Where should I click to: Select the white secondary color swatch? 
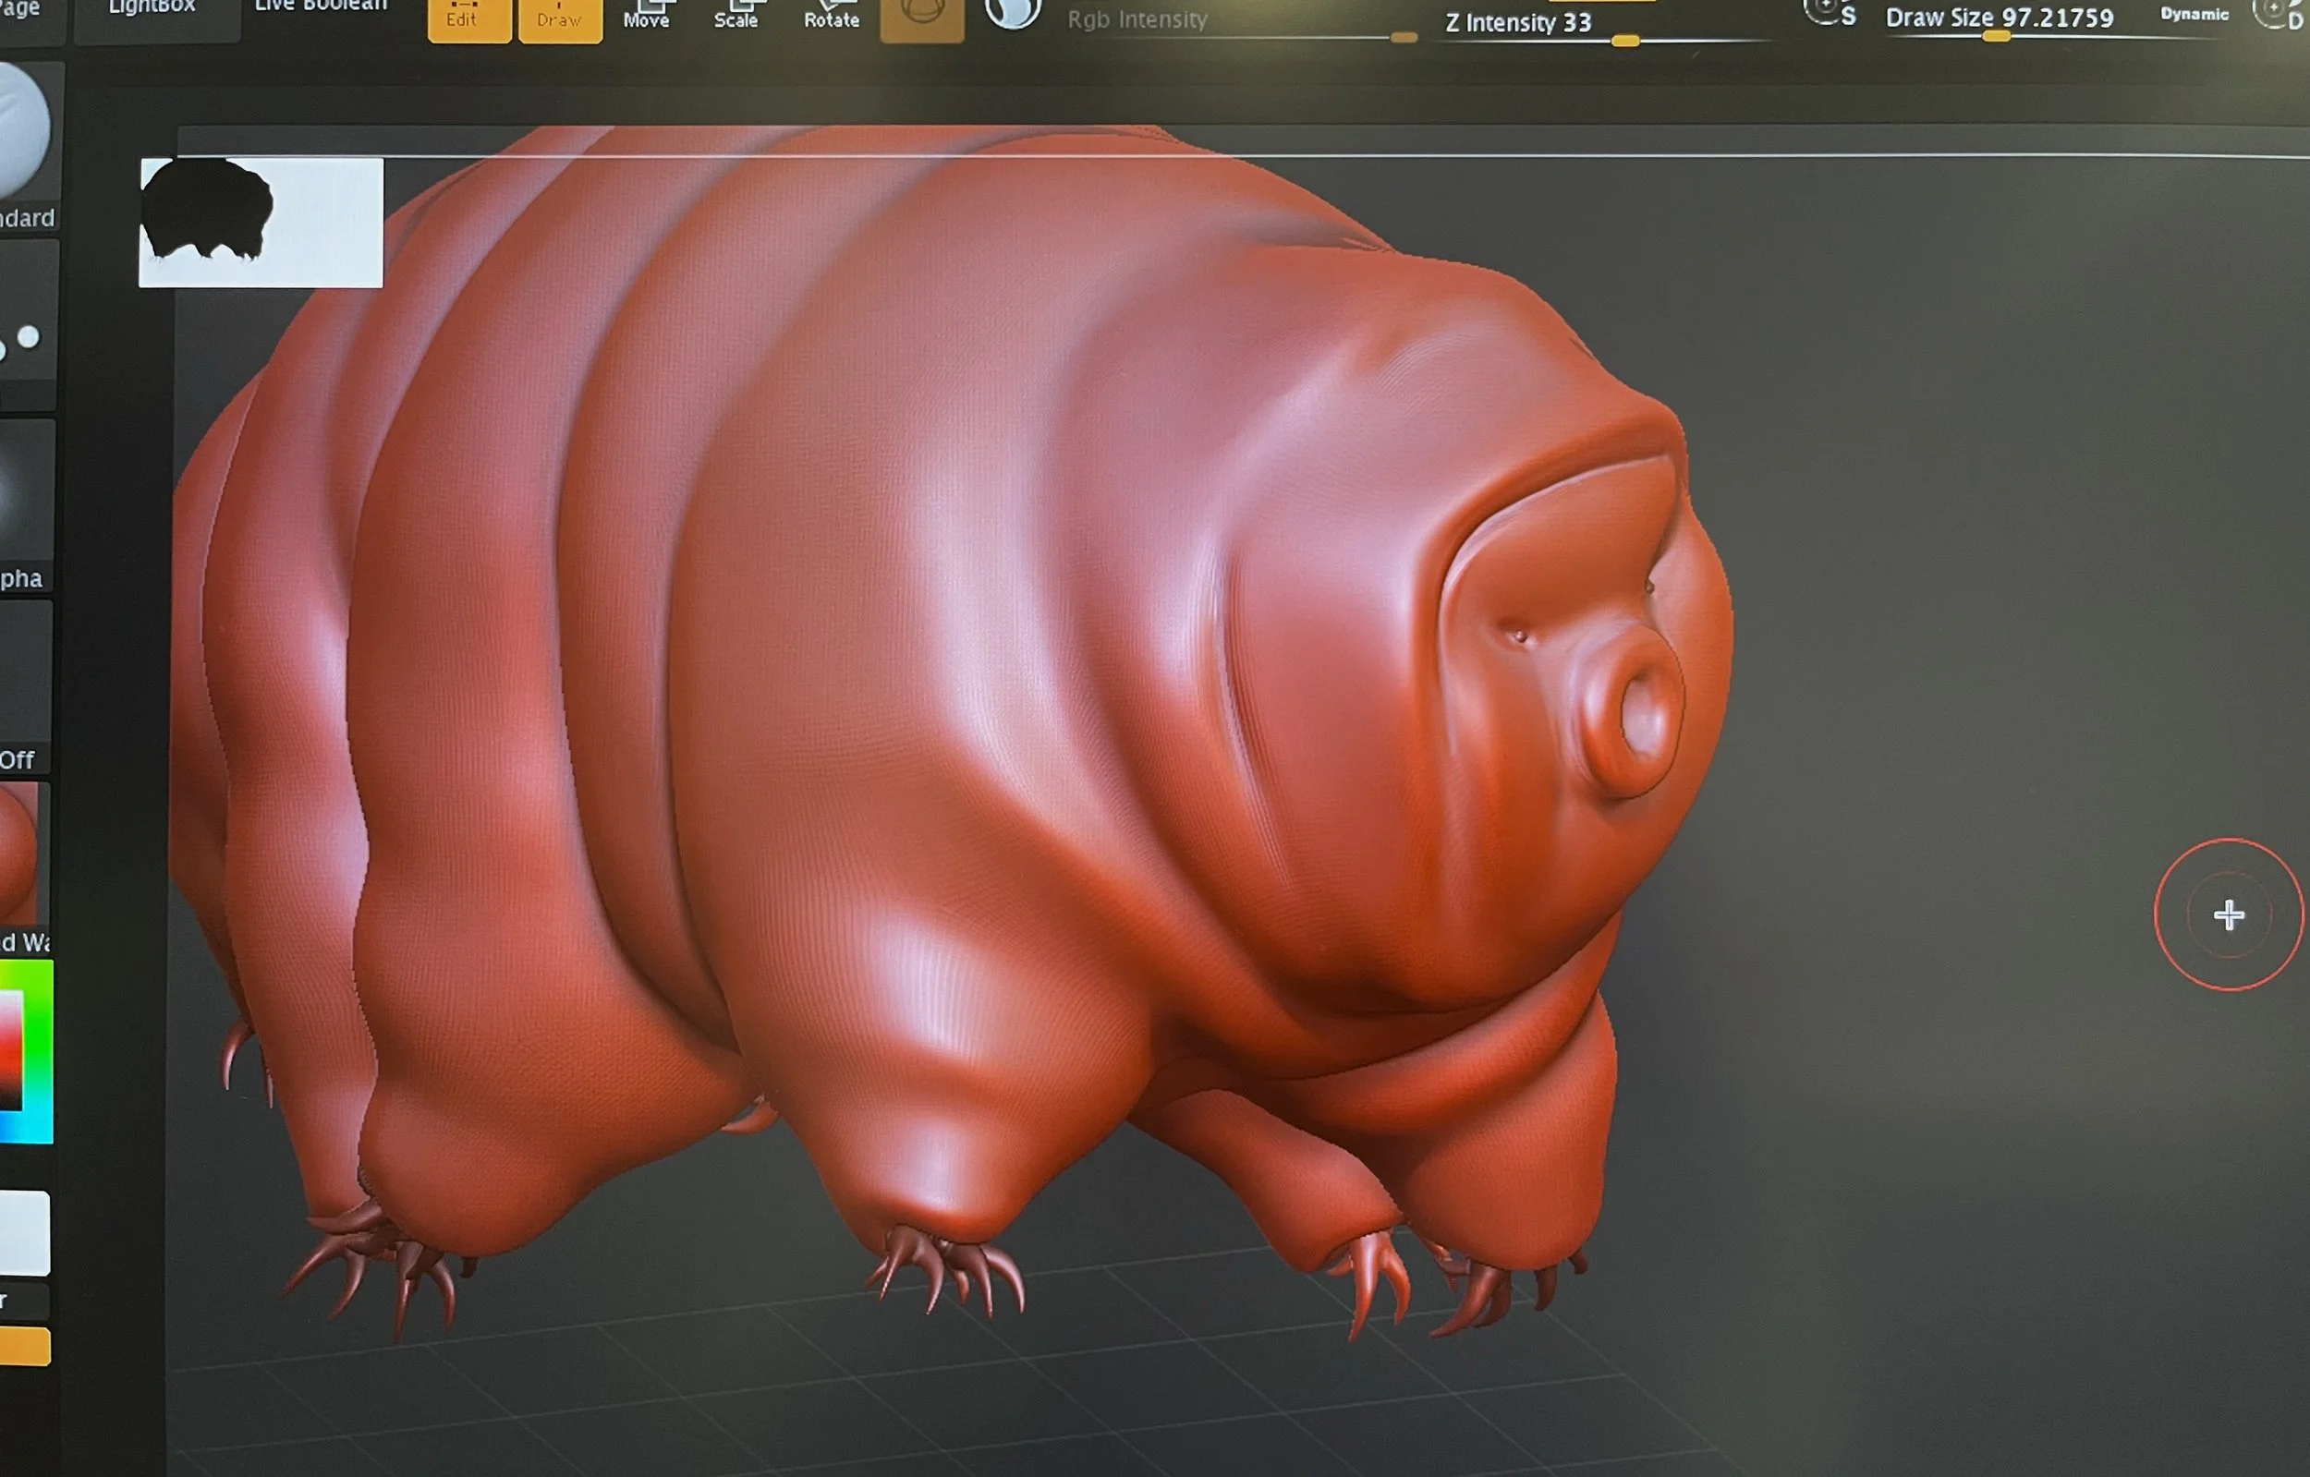pos(24,1233)
